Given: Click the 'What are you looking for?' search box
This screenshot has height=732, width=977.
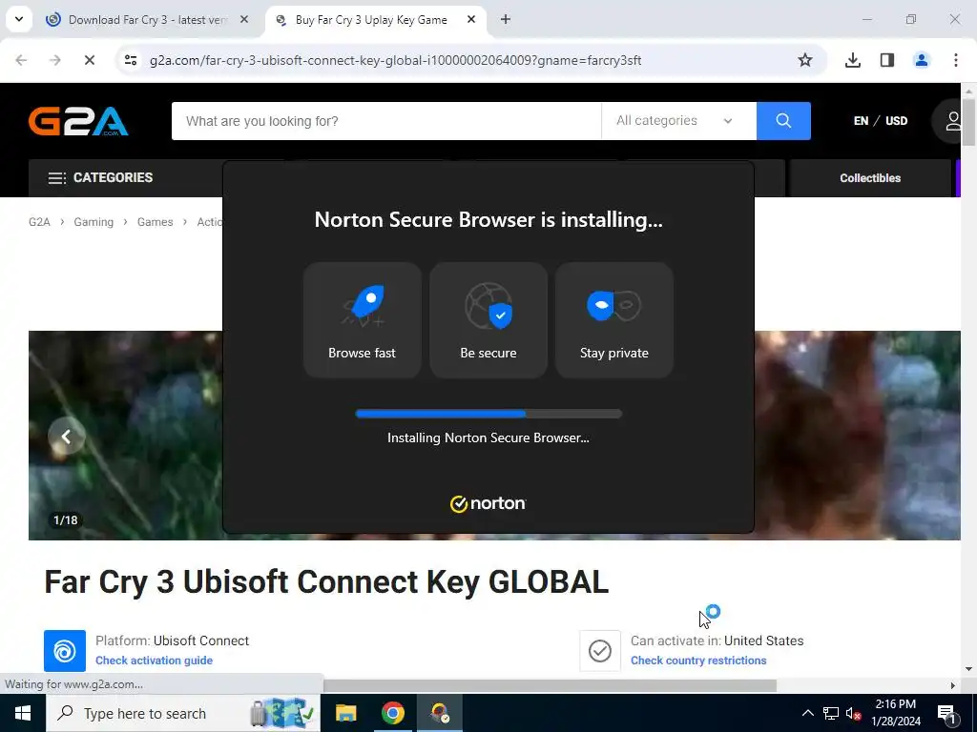Looking at the screenshot, I should pyautogui.click(x=386, y=121).
